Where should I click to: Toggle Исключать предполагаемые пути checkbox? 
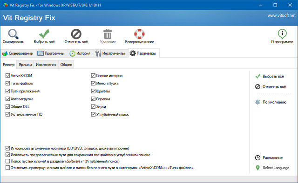(7, 155)
